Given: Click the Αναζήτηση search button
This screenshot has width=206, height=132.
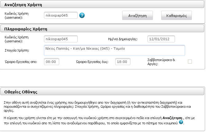Looking at the screenshot, I should [x=138, y=15].
